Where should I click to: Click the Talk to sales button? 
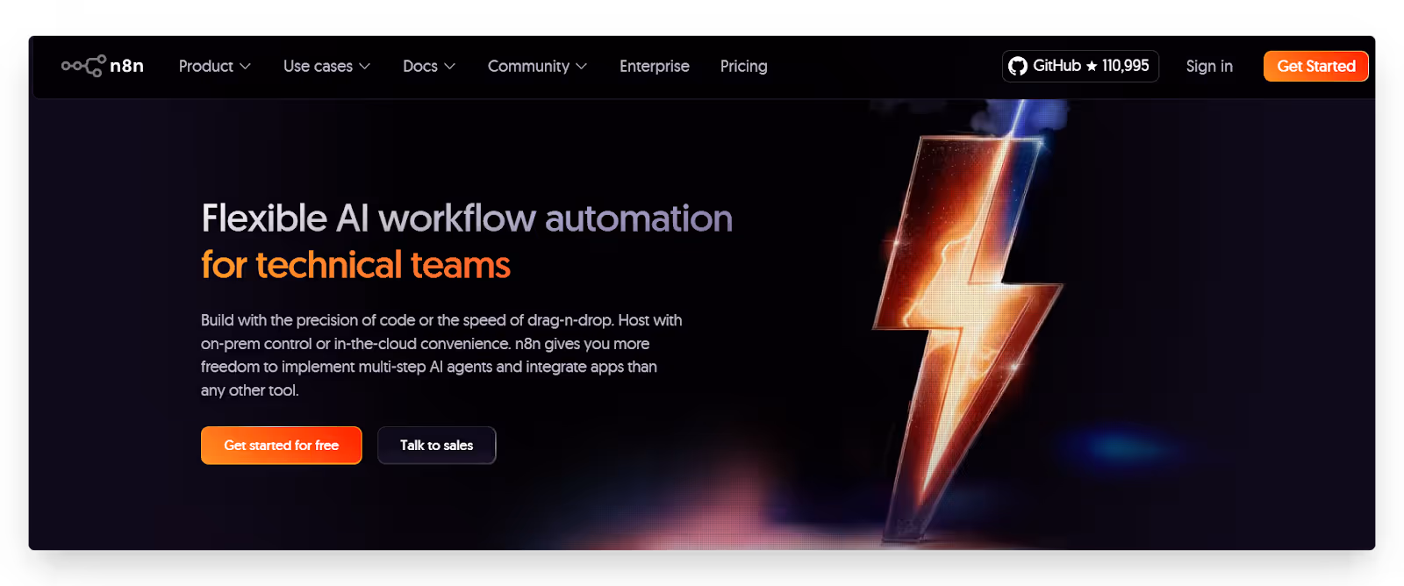(x=437, y=446)
